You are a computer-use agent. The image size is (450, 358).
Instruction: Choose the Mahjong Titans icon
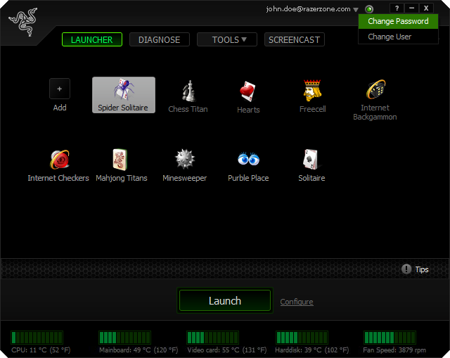click(x=120, y=160)
